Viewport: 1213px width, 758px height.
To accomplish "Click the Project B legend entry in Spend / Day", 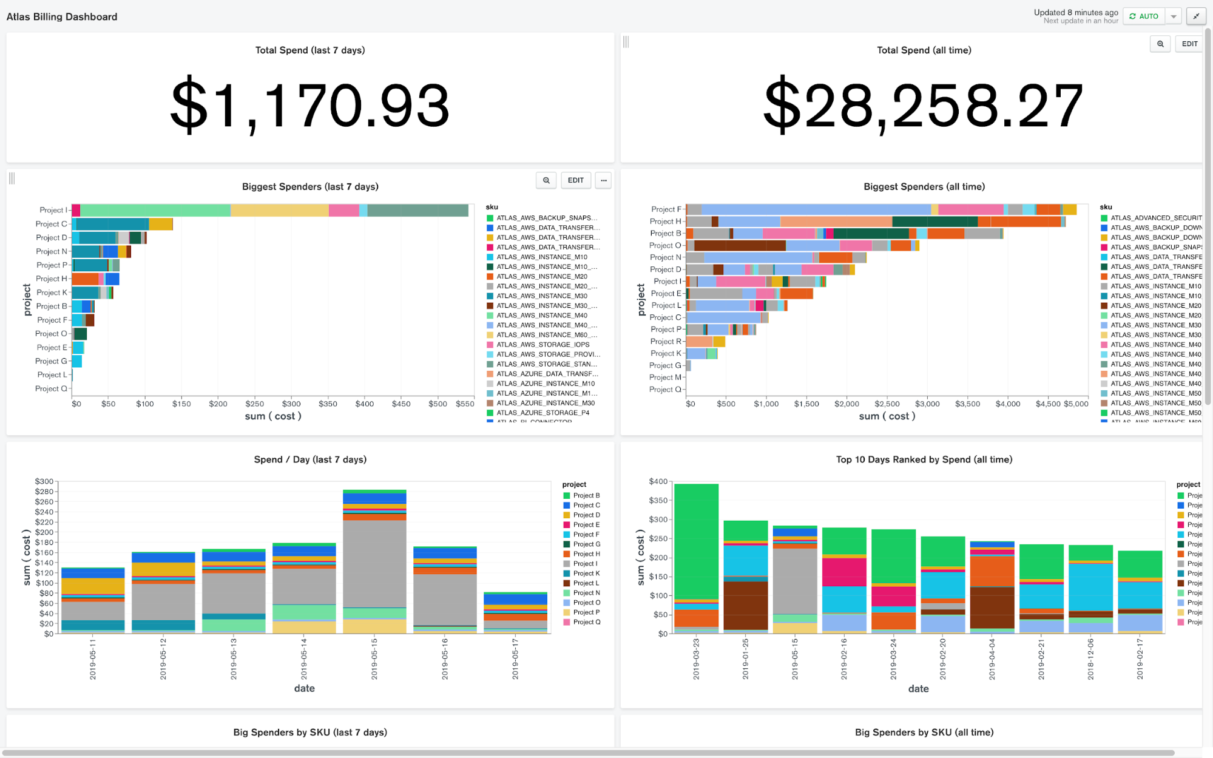I will point(586,496).
